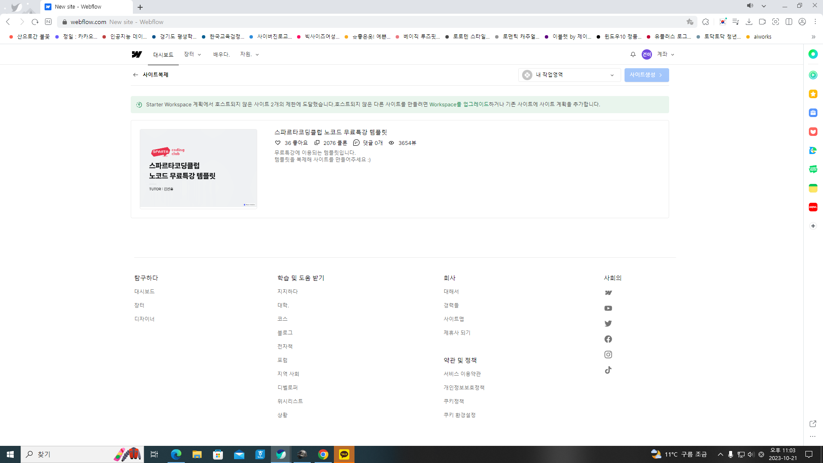Click the bookmark star in address bar
The image size is (823, 463).
point(690,22)
